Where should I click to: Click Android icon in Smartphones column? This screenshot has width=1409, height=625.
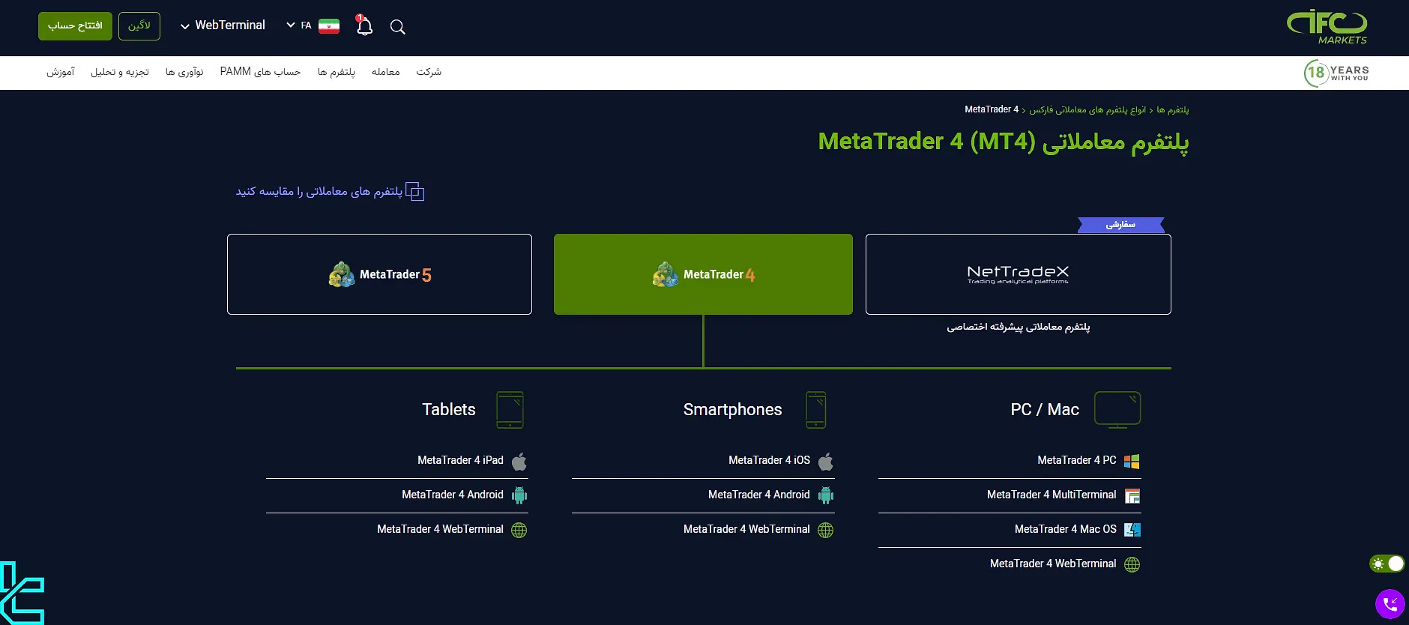point(826,495)
